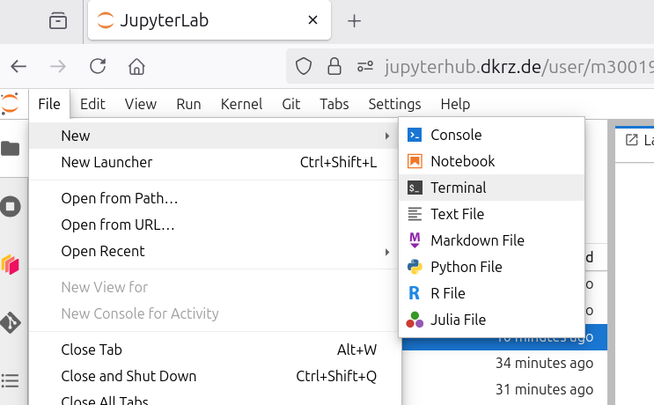654x405 pixels.
Task: Create a new Text File
Action: point(492,214)
